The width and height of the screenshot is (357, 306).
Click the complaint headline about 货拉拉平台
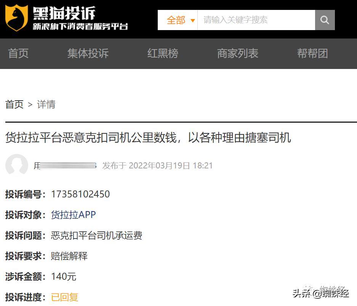148,138
